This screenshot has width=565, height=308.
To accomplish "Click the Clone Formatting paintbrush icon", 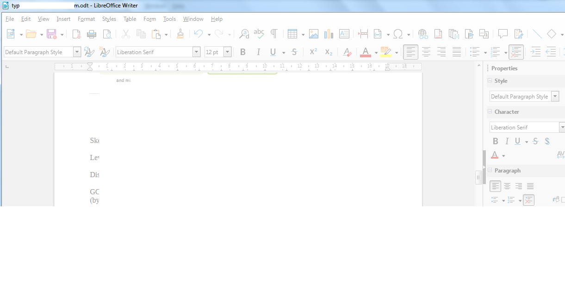I will [180, 34].
